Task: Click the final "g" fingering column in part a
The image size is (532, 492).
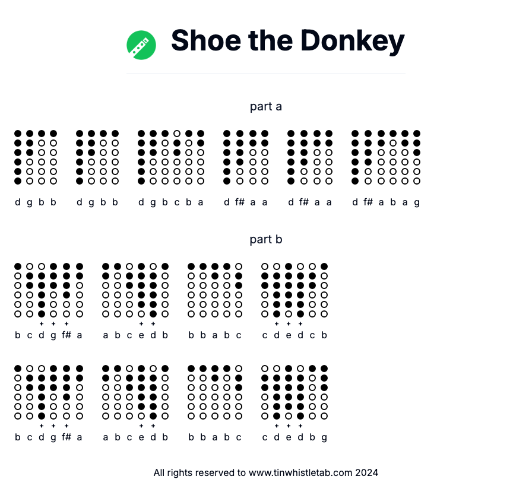Action: point(417,157)
